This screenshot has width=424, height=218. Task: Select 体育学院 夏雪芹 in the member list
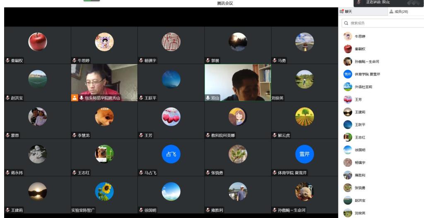(x=367, y=74)
